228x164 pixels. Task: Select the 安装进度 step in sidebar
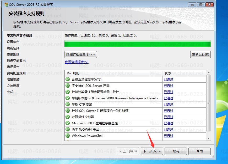[13, 86]
